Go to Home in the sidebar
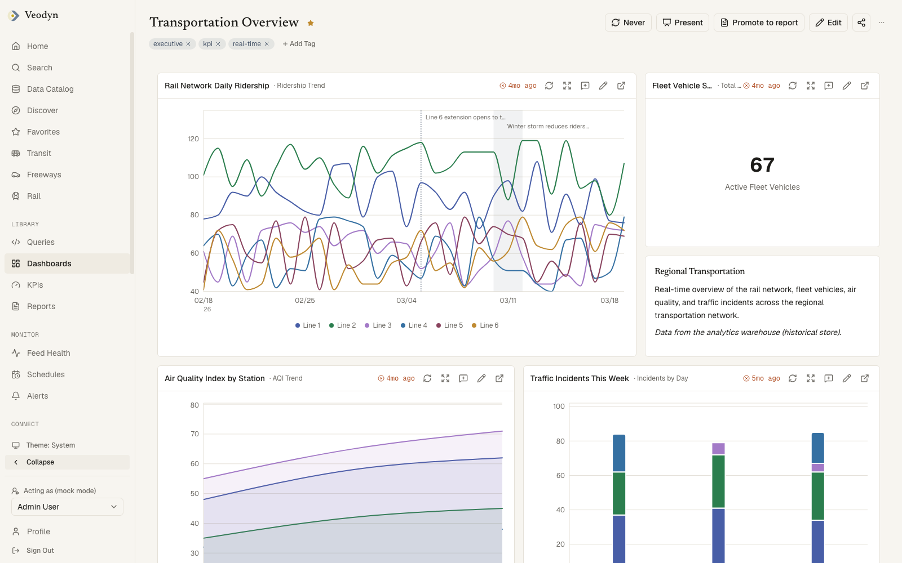 [x=67, y=46]
